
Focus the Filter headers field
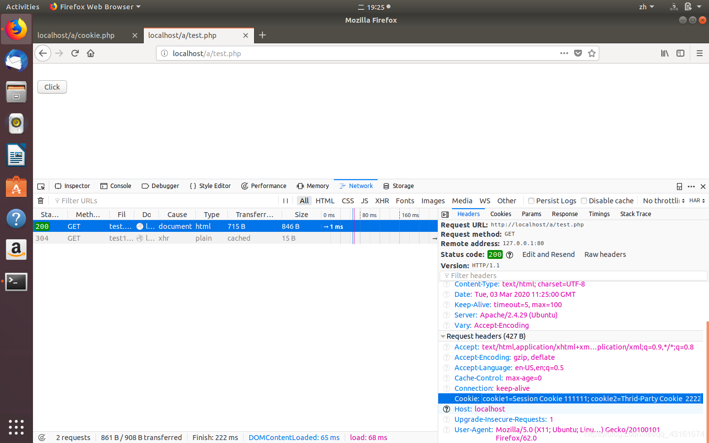(574, 276)
